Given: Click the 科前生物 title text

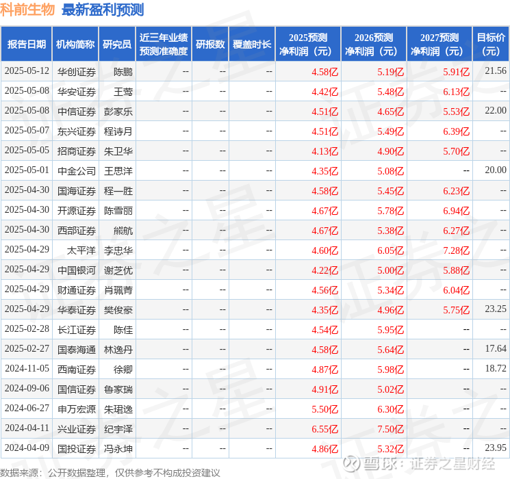Looking at the screenshot, I should point(27,10).
